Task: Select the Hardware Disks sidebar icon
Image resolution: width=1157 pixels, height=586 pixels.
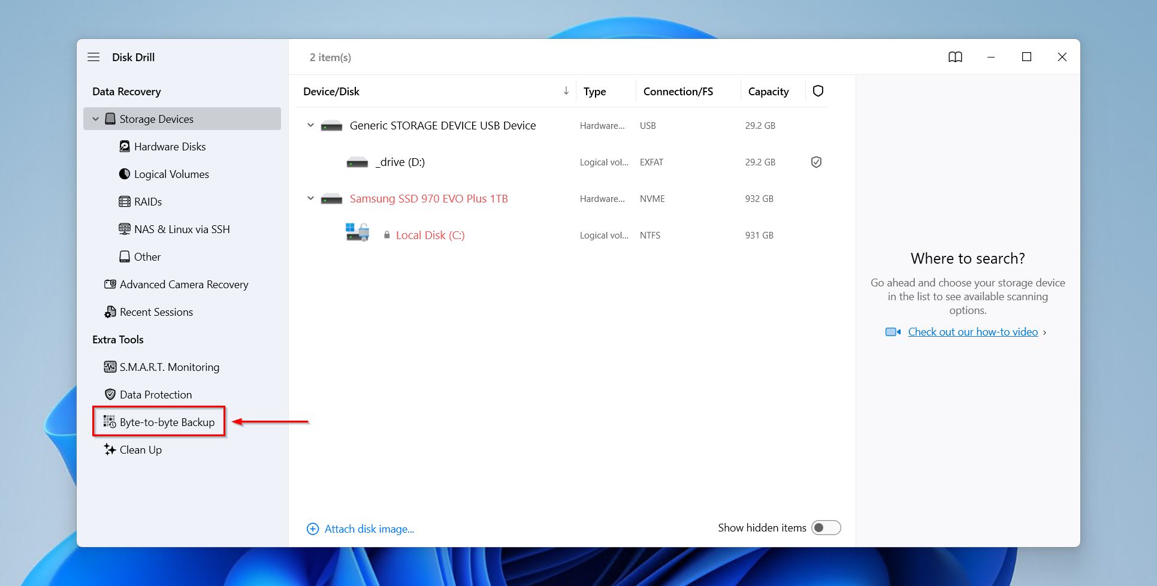Action: (x=123, y=146)
